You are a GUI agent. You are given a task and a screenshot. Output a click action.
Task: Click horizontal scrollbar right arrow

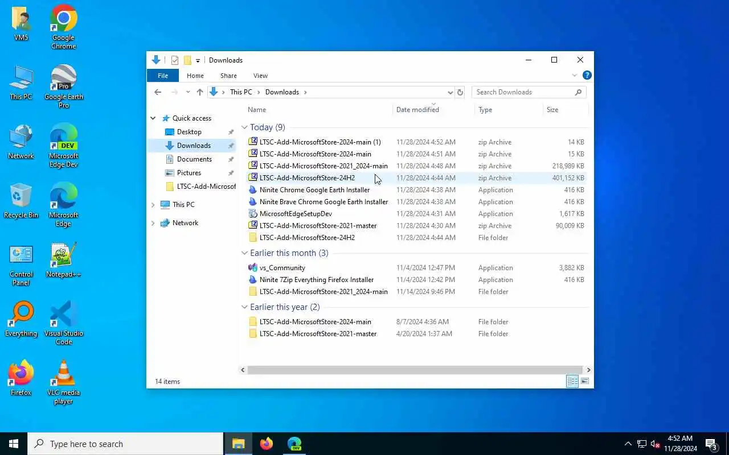[x=588, y=370]
